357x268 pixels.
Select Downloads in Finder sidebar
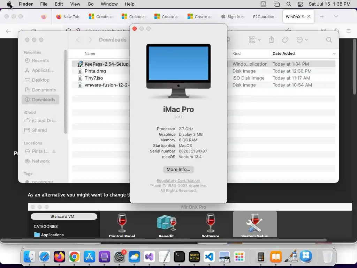(40, 99)
